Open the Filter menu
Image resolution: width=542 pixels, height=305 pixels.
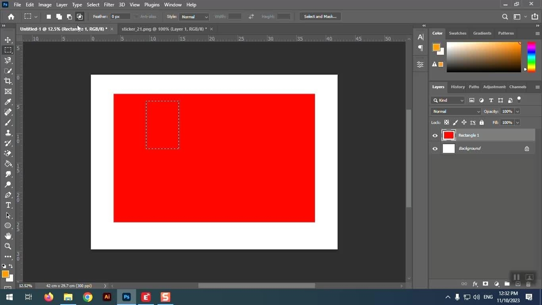109,5
